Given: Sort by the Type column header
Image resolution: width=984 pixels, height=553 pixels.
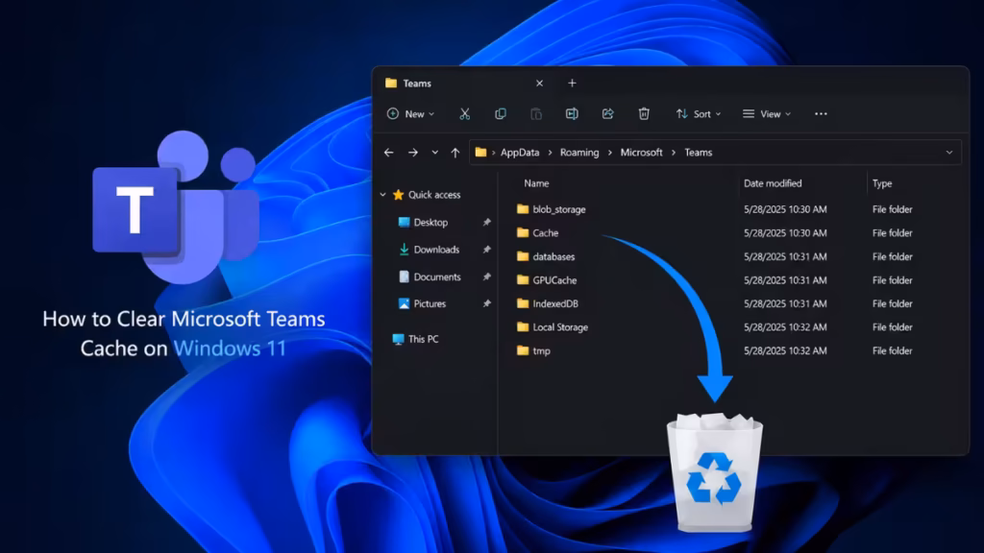Looking at the screenshot, I should click(x=882, y=183).
